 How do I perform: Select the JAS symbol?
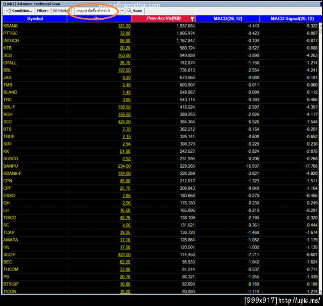[x=7, y=77]
